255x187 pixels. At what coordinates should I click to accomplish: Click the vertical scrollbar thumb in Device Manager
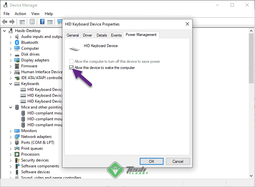(251, 58)
